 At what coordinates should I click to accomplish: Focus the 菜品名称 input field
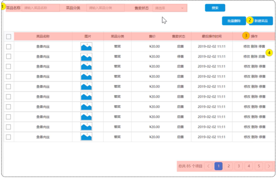(x=40, y=8)
